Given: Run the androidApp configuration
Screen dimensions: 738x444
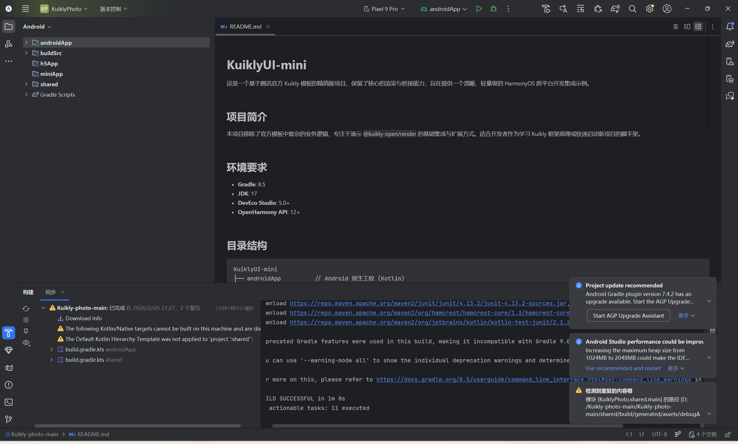Looking at the screenshot, I should pos(479,9).
